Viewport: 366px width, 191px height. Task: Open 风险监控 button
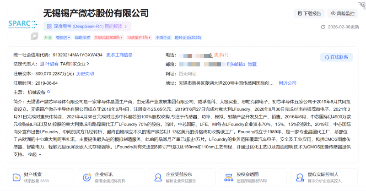pos(343,14)
